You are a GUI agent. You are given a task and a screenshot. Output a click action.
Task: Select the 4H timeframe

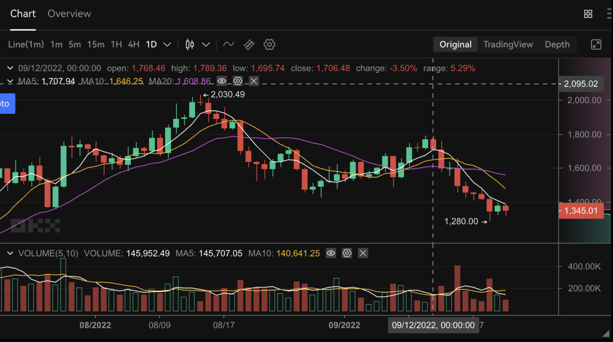[134, 45]
